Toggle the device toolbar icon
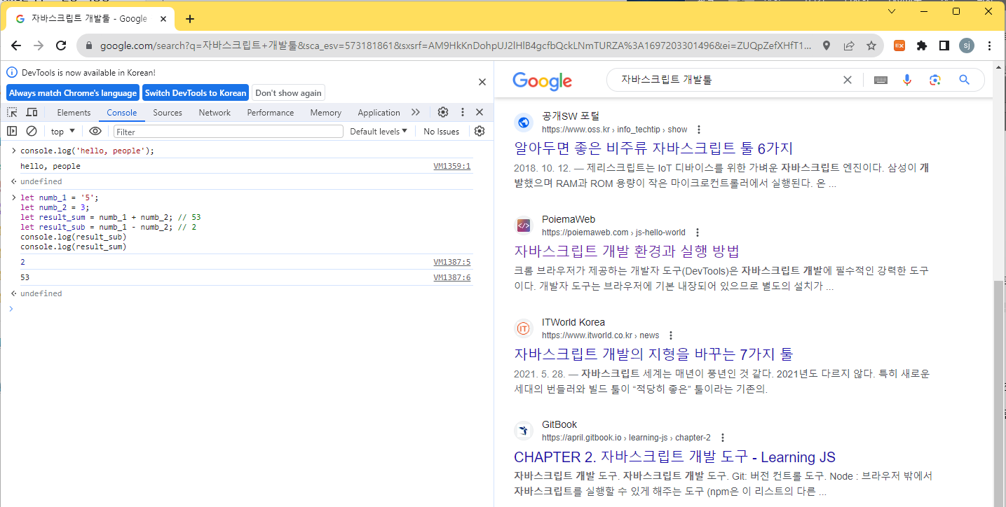The image size is (1006, 507). pos(32,112)
